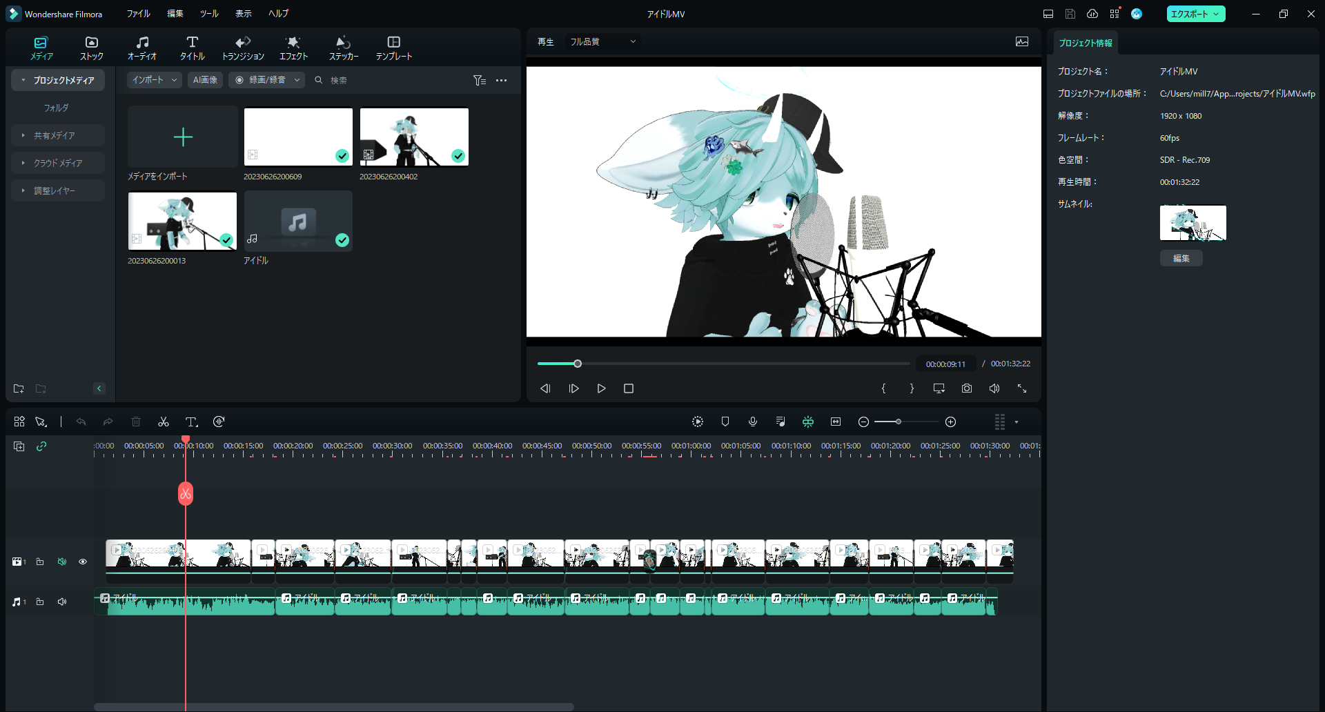Zoom out timeline with minus button
The height and width of the screenshot is (712, 1325).
pos(863,422)
